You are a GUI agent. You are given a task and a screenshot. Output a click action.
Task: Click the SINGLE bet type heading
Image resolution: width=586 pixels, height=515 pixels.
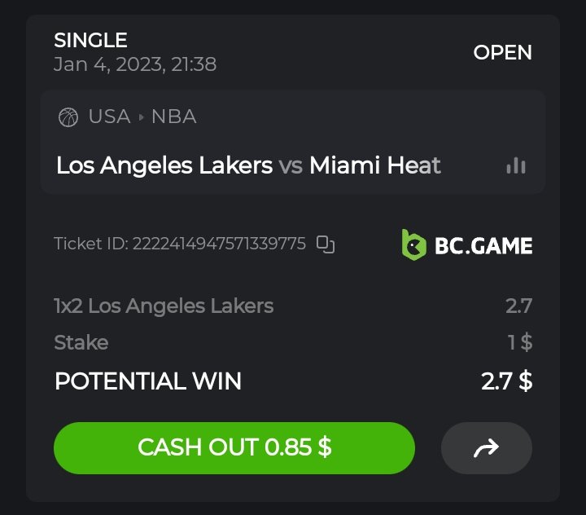pos(90,40)
